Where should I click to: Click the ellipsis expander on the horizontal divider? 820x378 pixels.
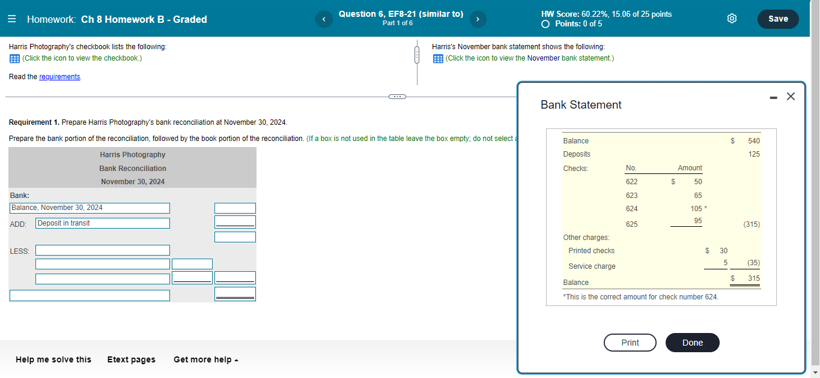(x=397, y=96)
